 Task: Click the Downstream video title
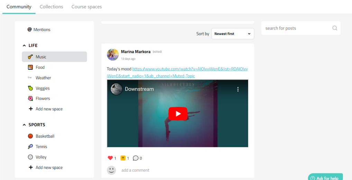139,89
